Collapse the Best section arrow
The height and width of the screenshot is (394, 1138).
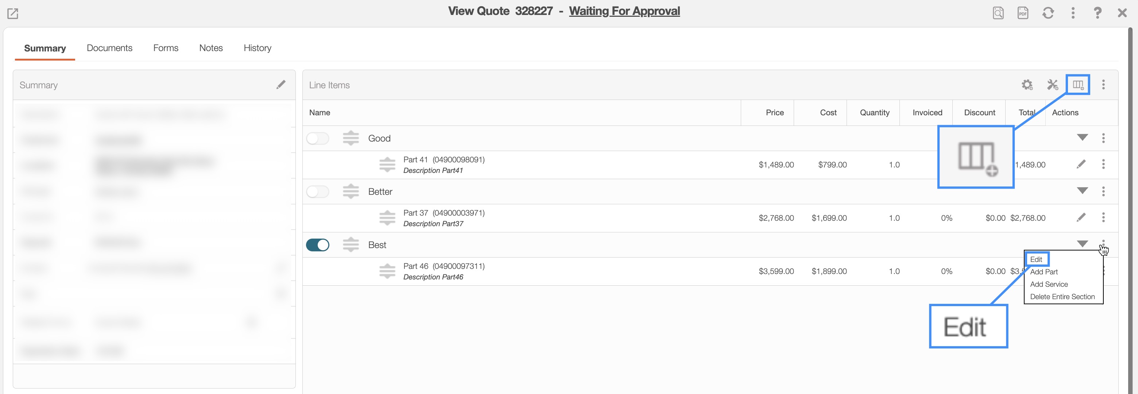(x=1082, y=244)
